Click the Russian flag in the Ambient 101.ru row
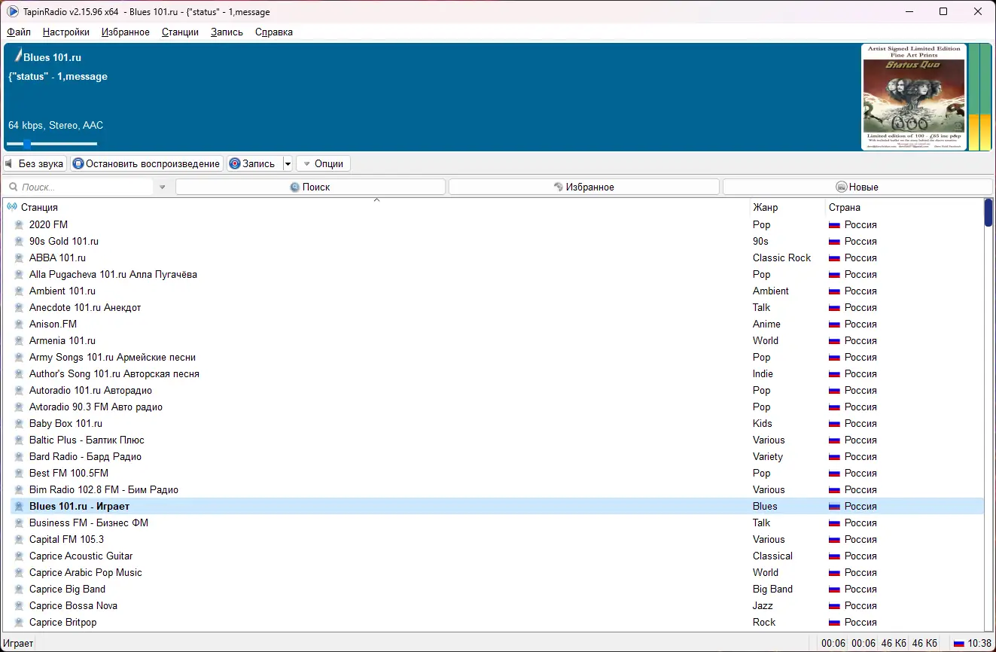 834,291
